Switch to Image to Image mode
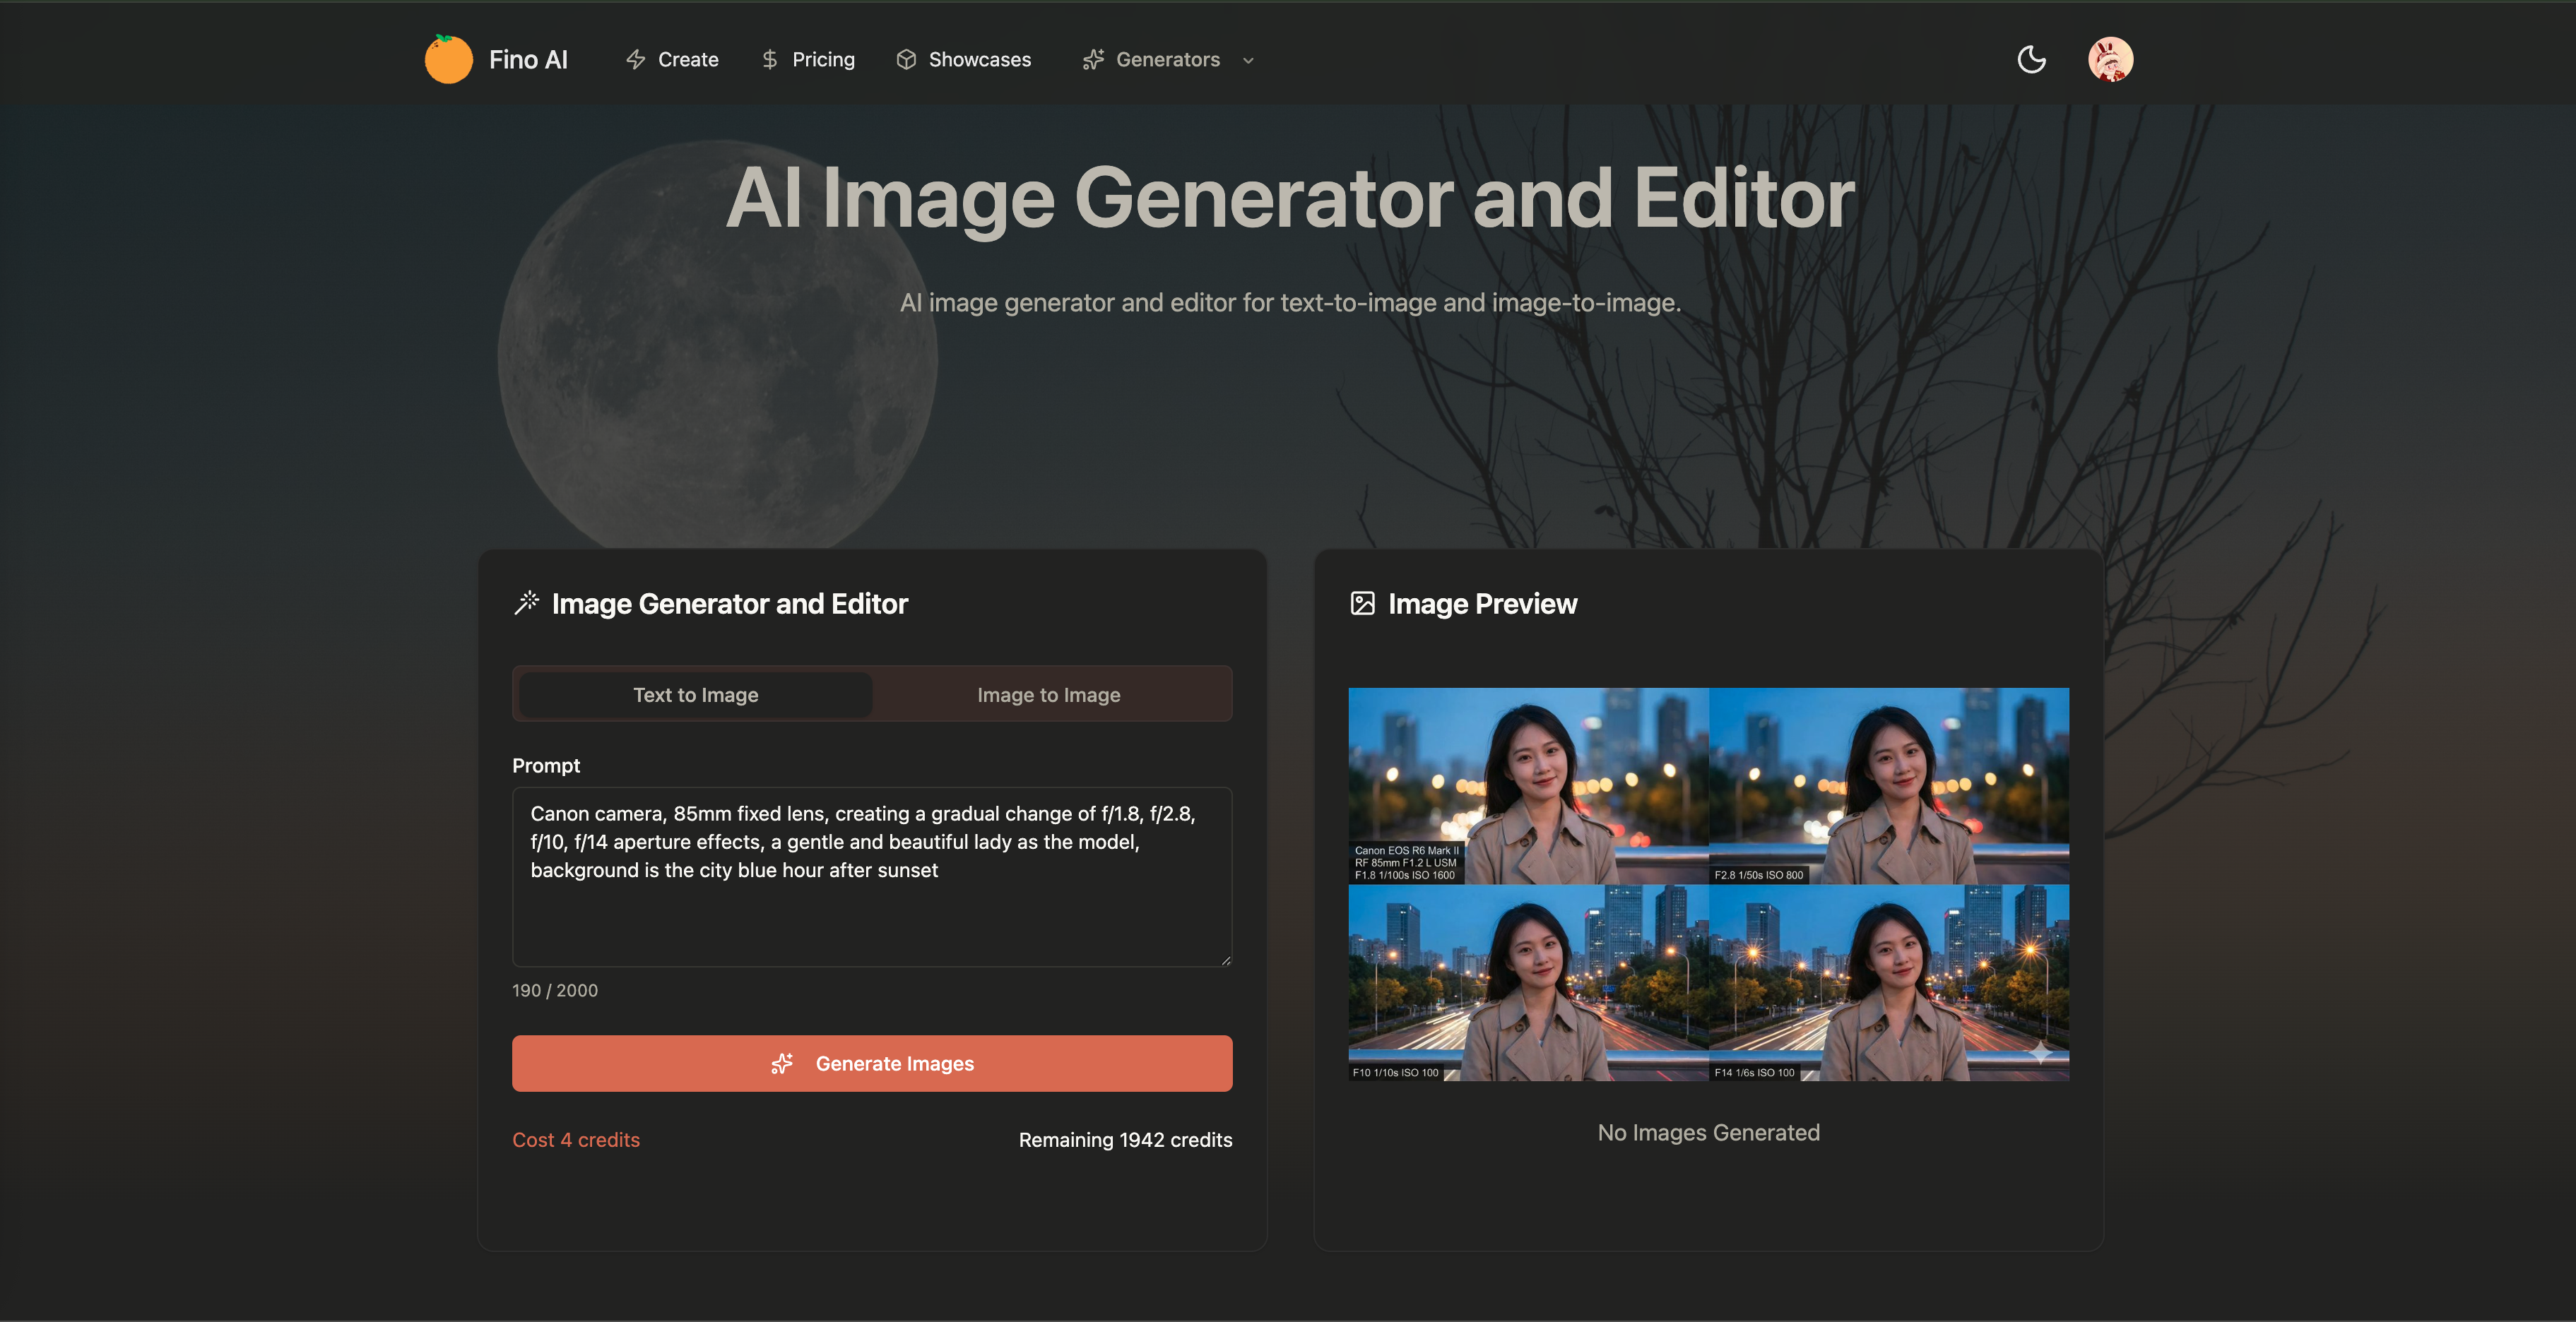The height and width of the screenshot is (1322, 2576). click(x=1048, y=693)
